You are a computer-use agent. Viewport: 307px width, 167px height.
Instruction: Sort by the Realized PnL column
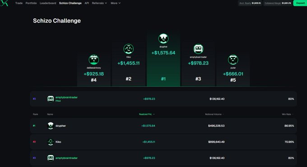point(147,114)
